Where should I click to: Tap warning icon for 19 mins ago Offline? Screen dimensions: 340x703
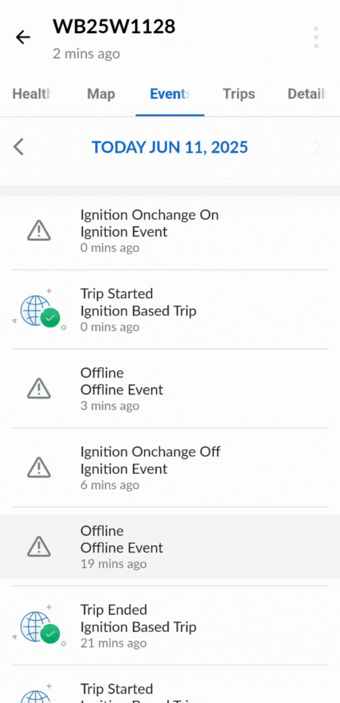click(x=39, y=547)
